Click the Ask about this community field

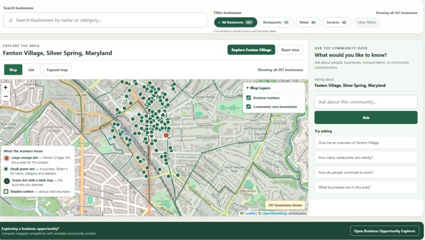tap(366, 102)
